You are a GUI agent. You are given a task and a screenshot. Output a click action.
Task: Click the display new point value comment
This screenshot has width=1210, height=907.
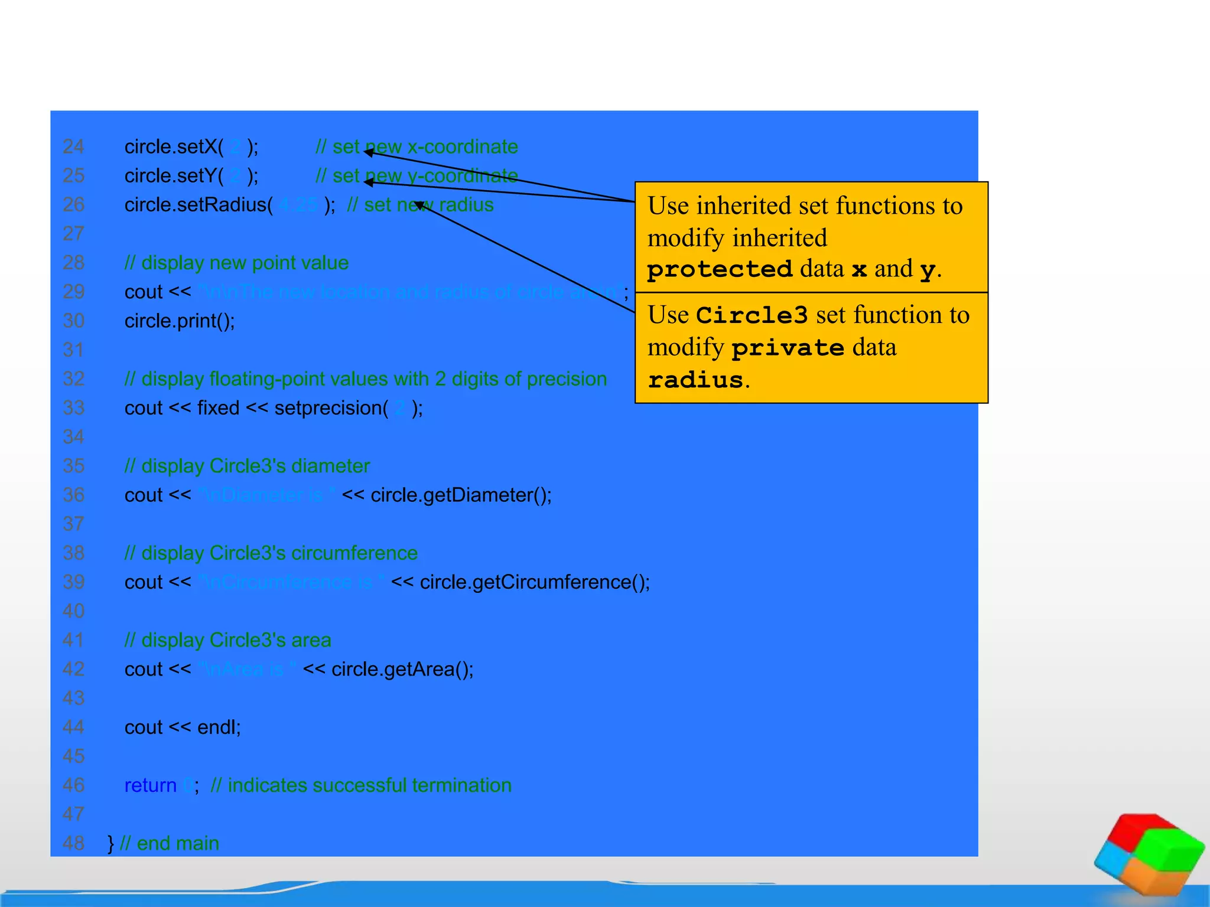(x=236, y=262)
